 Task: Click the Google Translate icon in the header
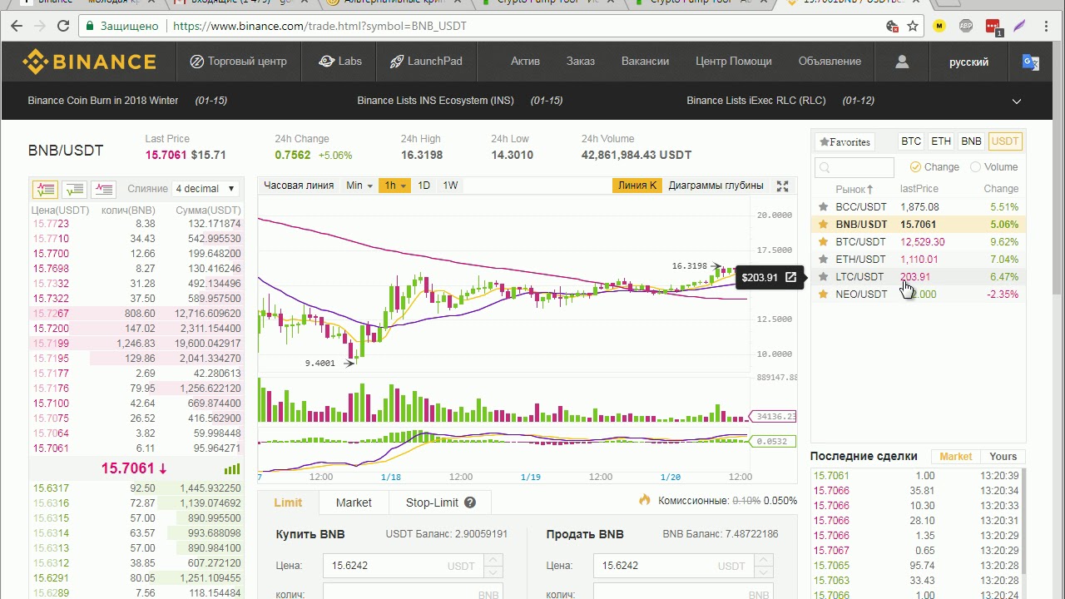1030,62
